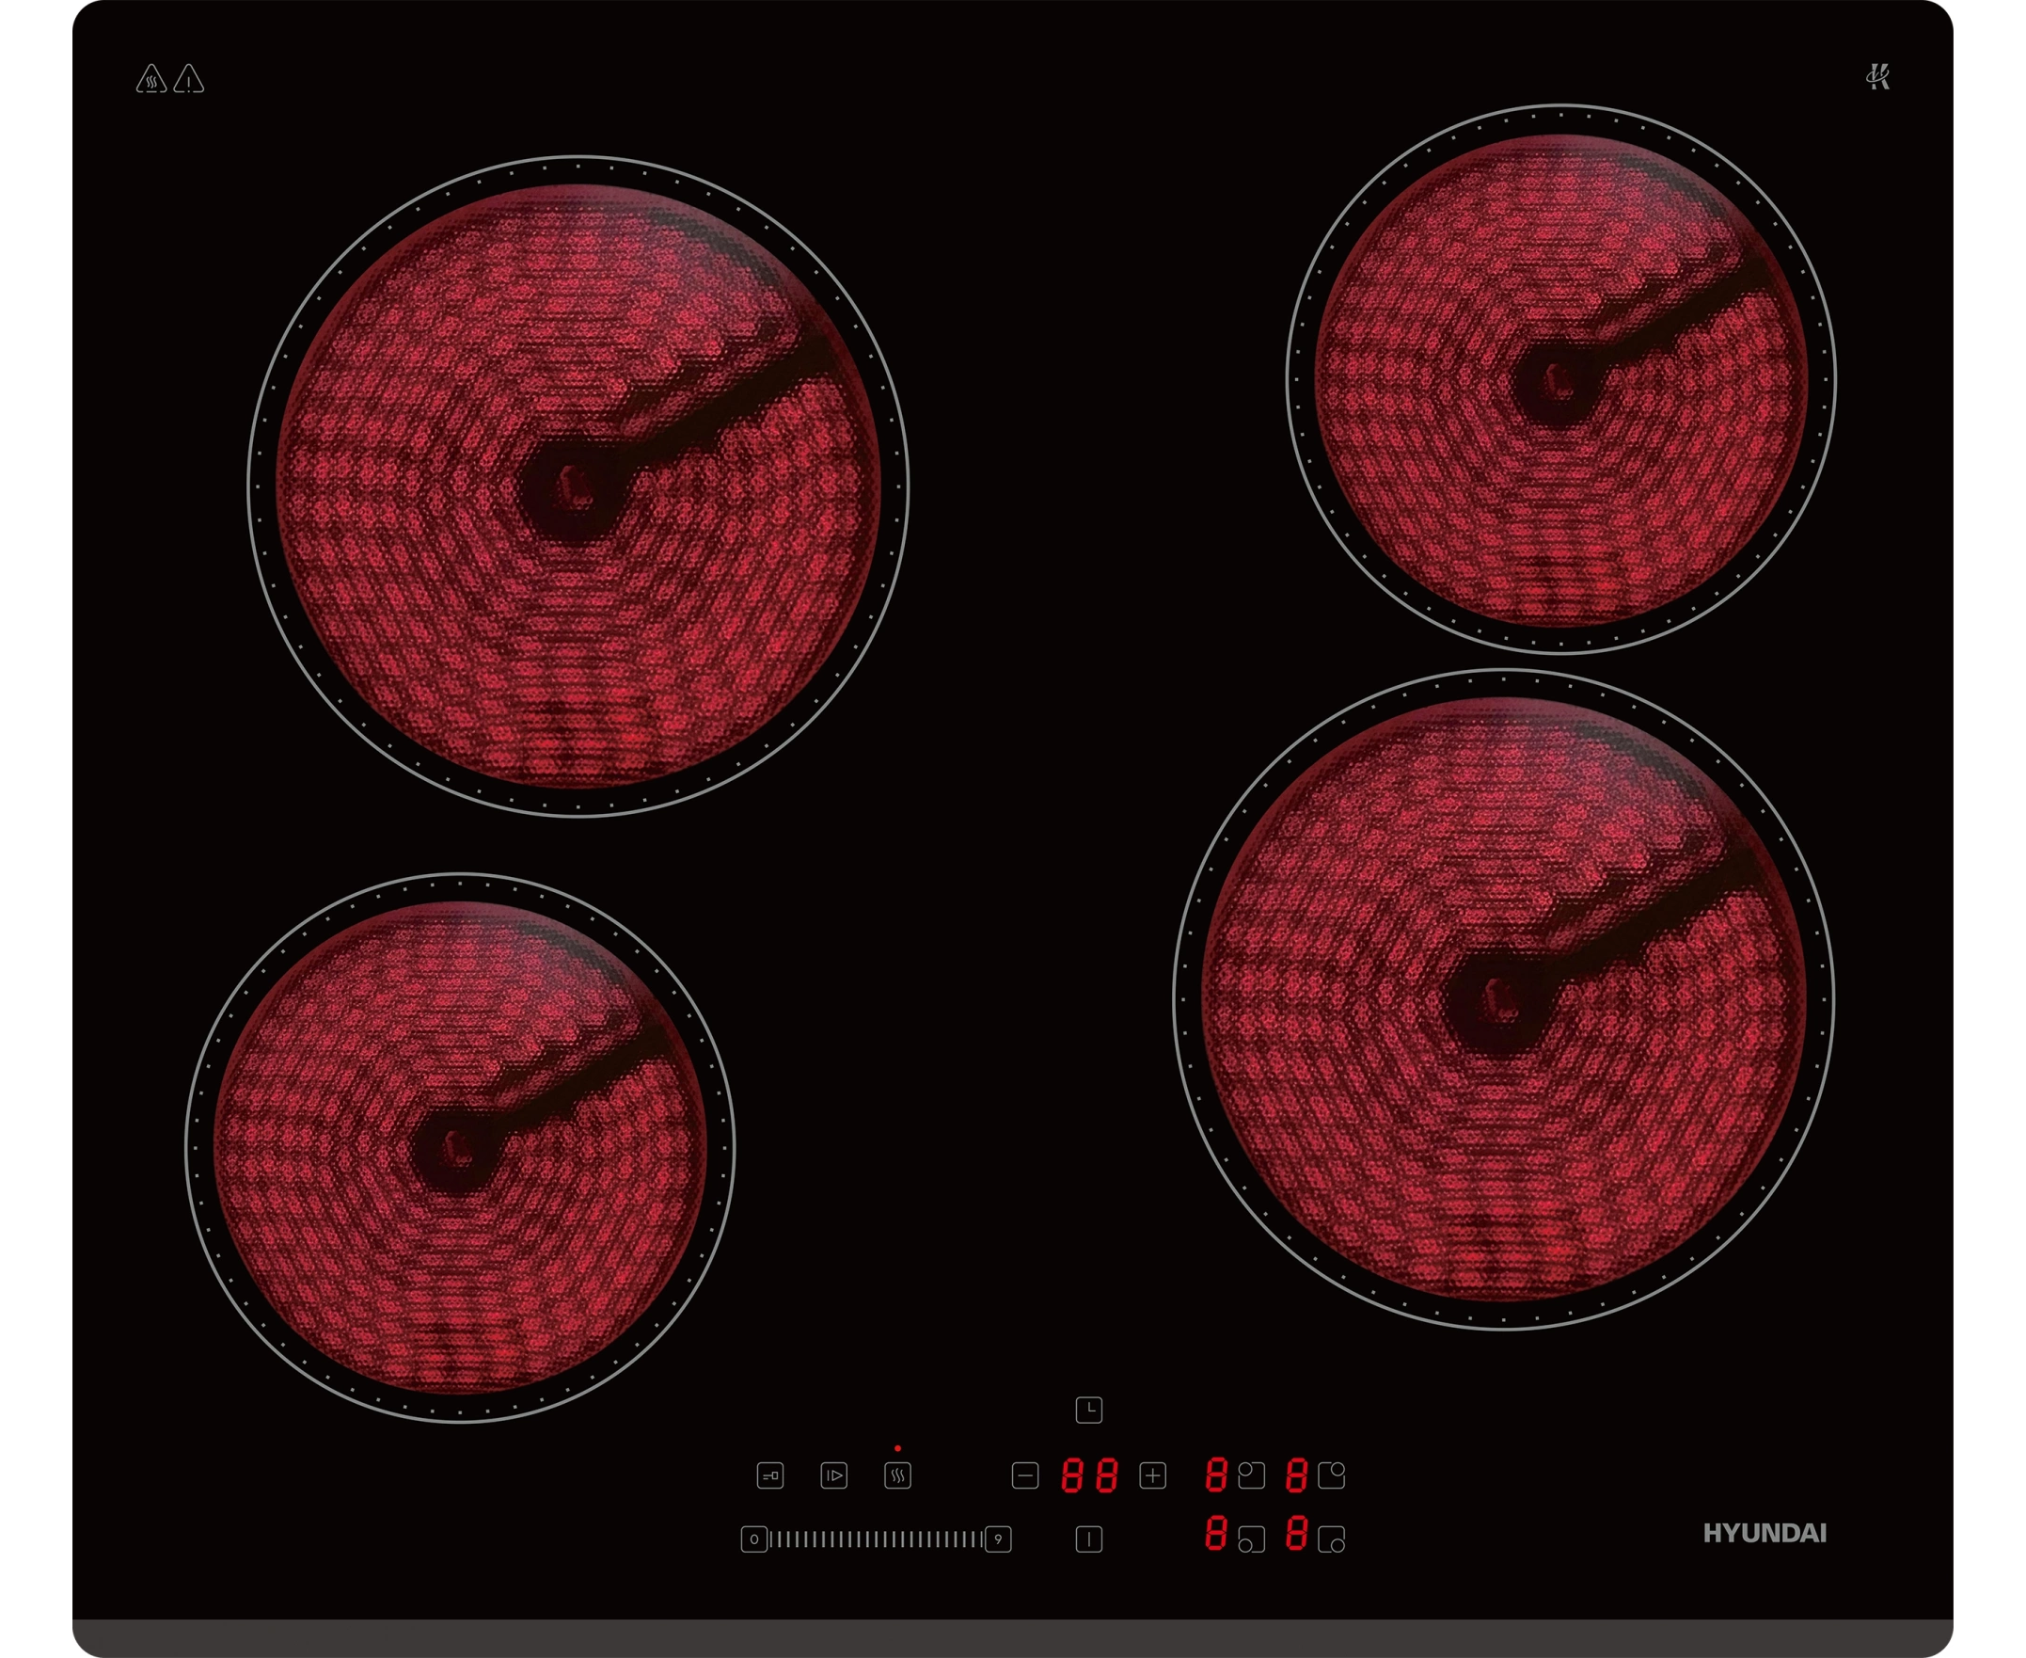Select the top-right cooking zone button
Image resolution: width=2026 pixels, height=1658 pixels.
click(x=1331, y=1475)
